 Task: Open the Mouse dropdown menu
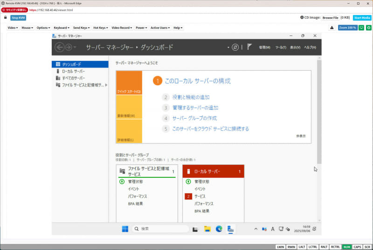click(27, 28)
